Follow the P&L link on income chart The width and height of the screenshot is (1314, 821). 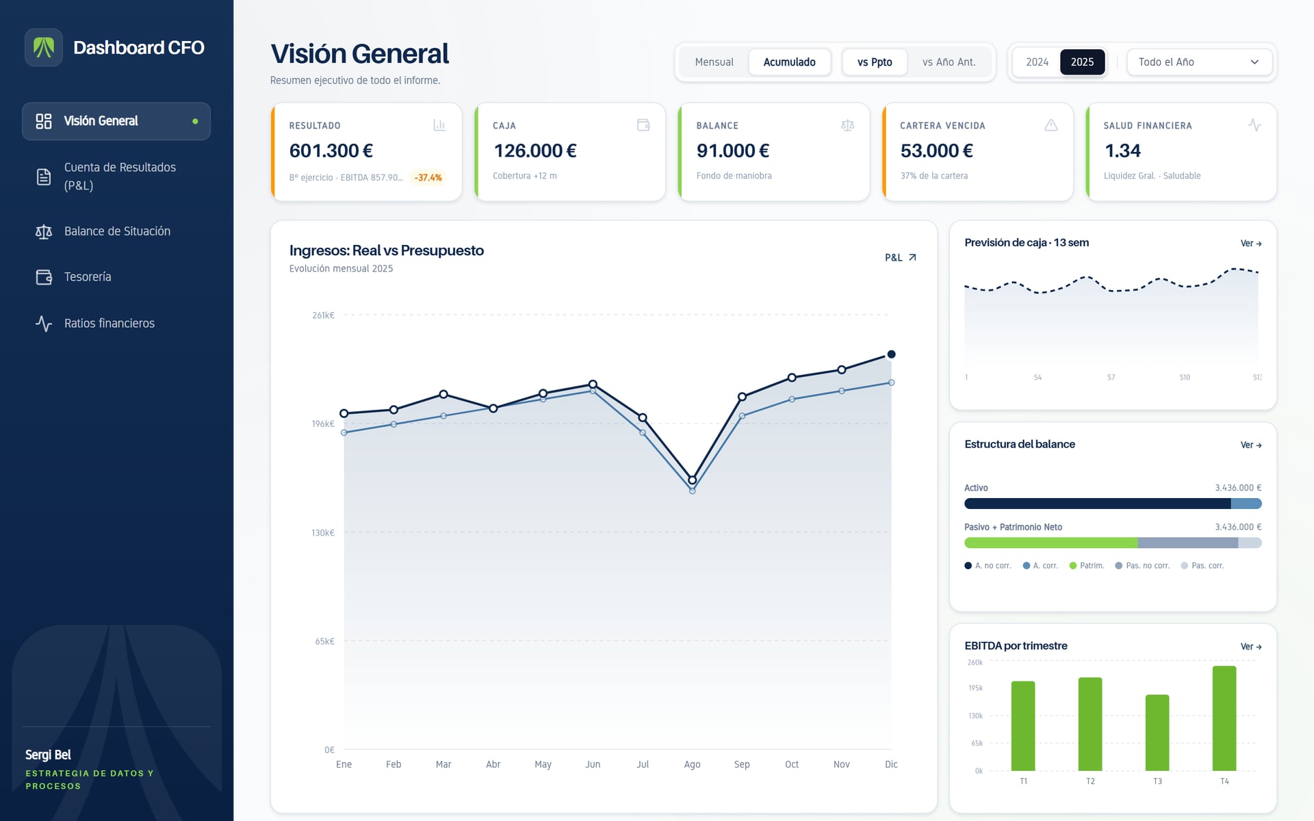tap(901, 257)
